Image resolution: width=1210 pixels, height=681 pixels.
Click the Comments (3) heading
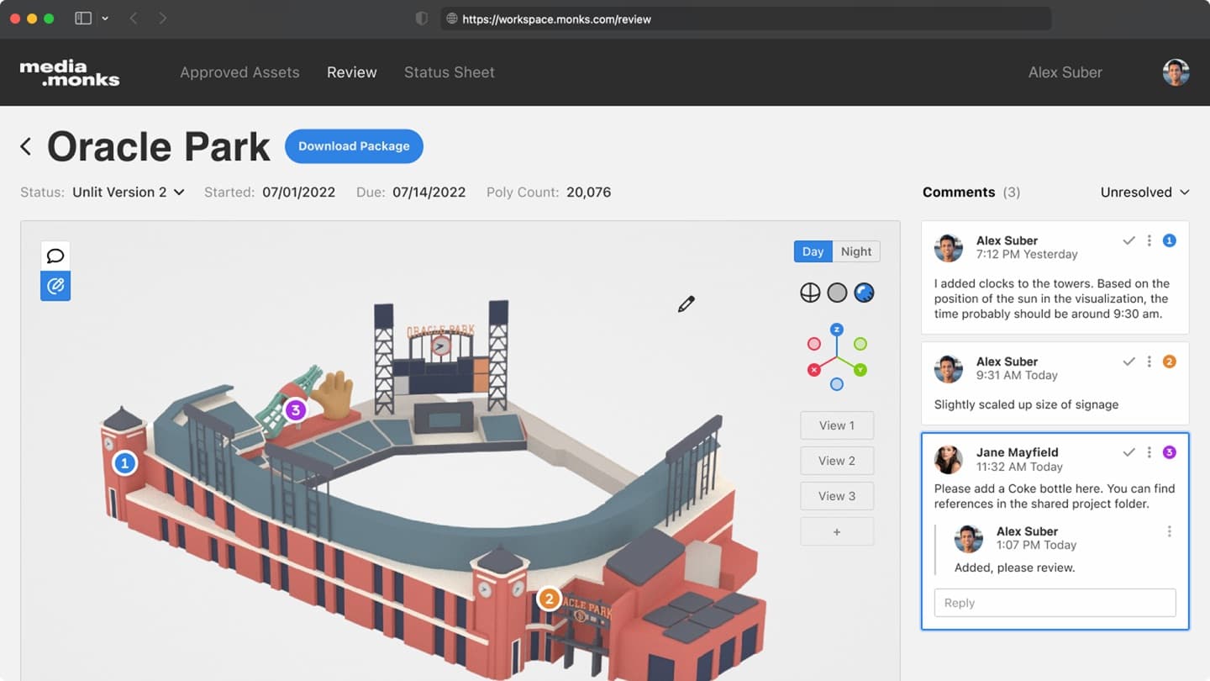(x=971, y=192)
